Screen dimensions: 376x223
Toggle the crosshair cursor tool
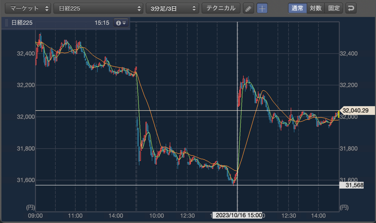262,8
